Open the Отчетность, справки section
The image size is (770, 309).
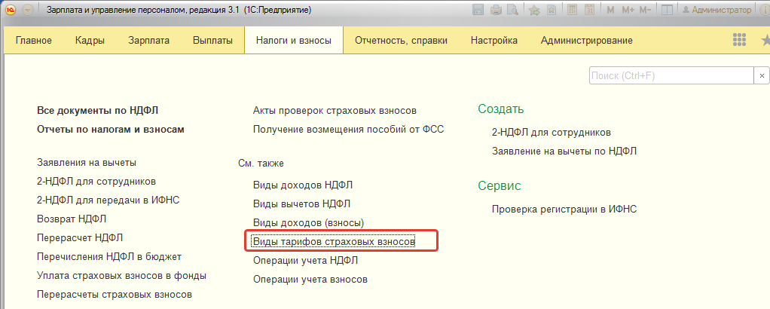[x=402, y=41]
